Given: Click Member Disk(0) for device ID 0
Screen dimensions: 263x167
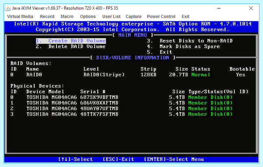Looking at the screenshot, I should pos(210,97).
